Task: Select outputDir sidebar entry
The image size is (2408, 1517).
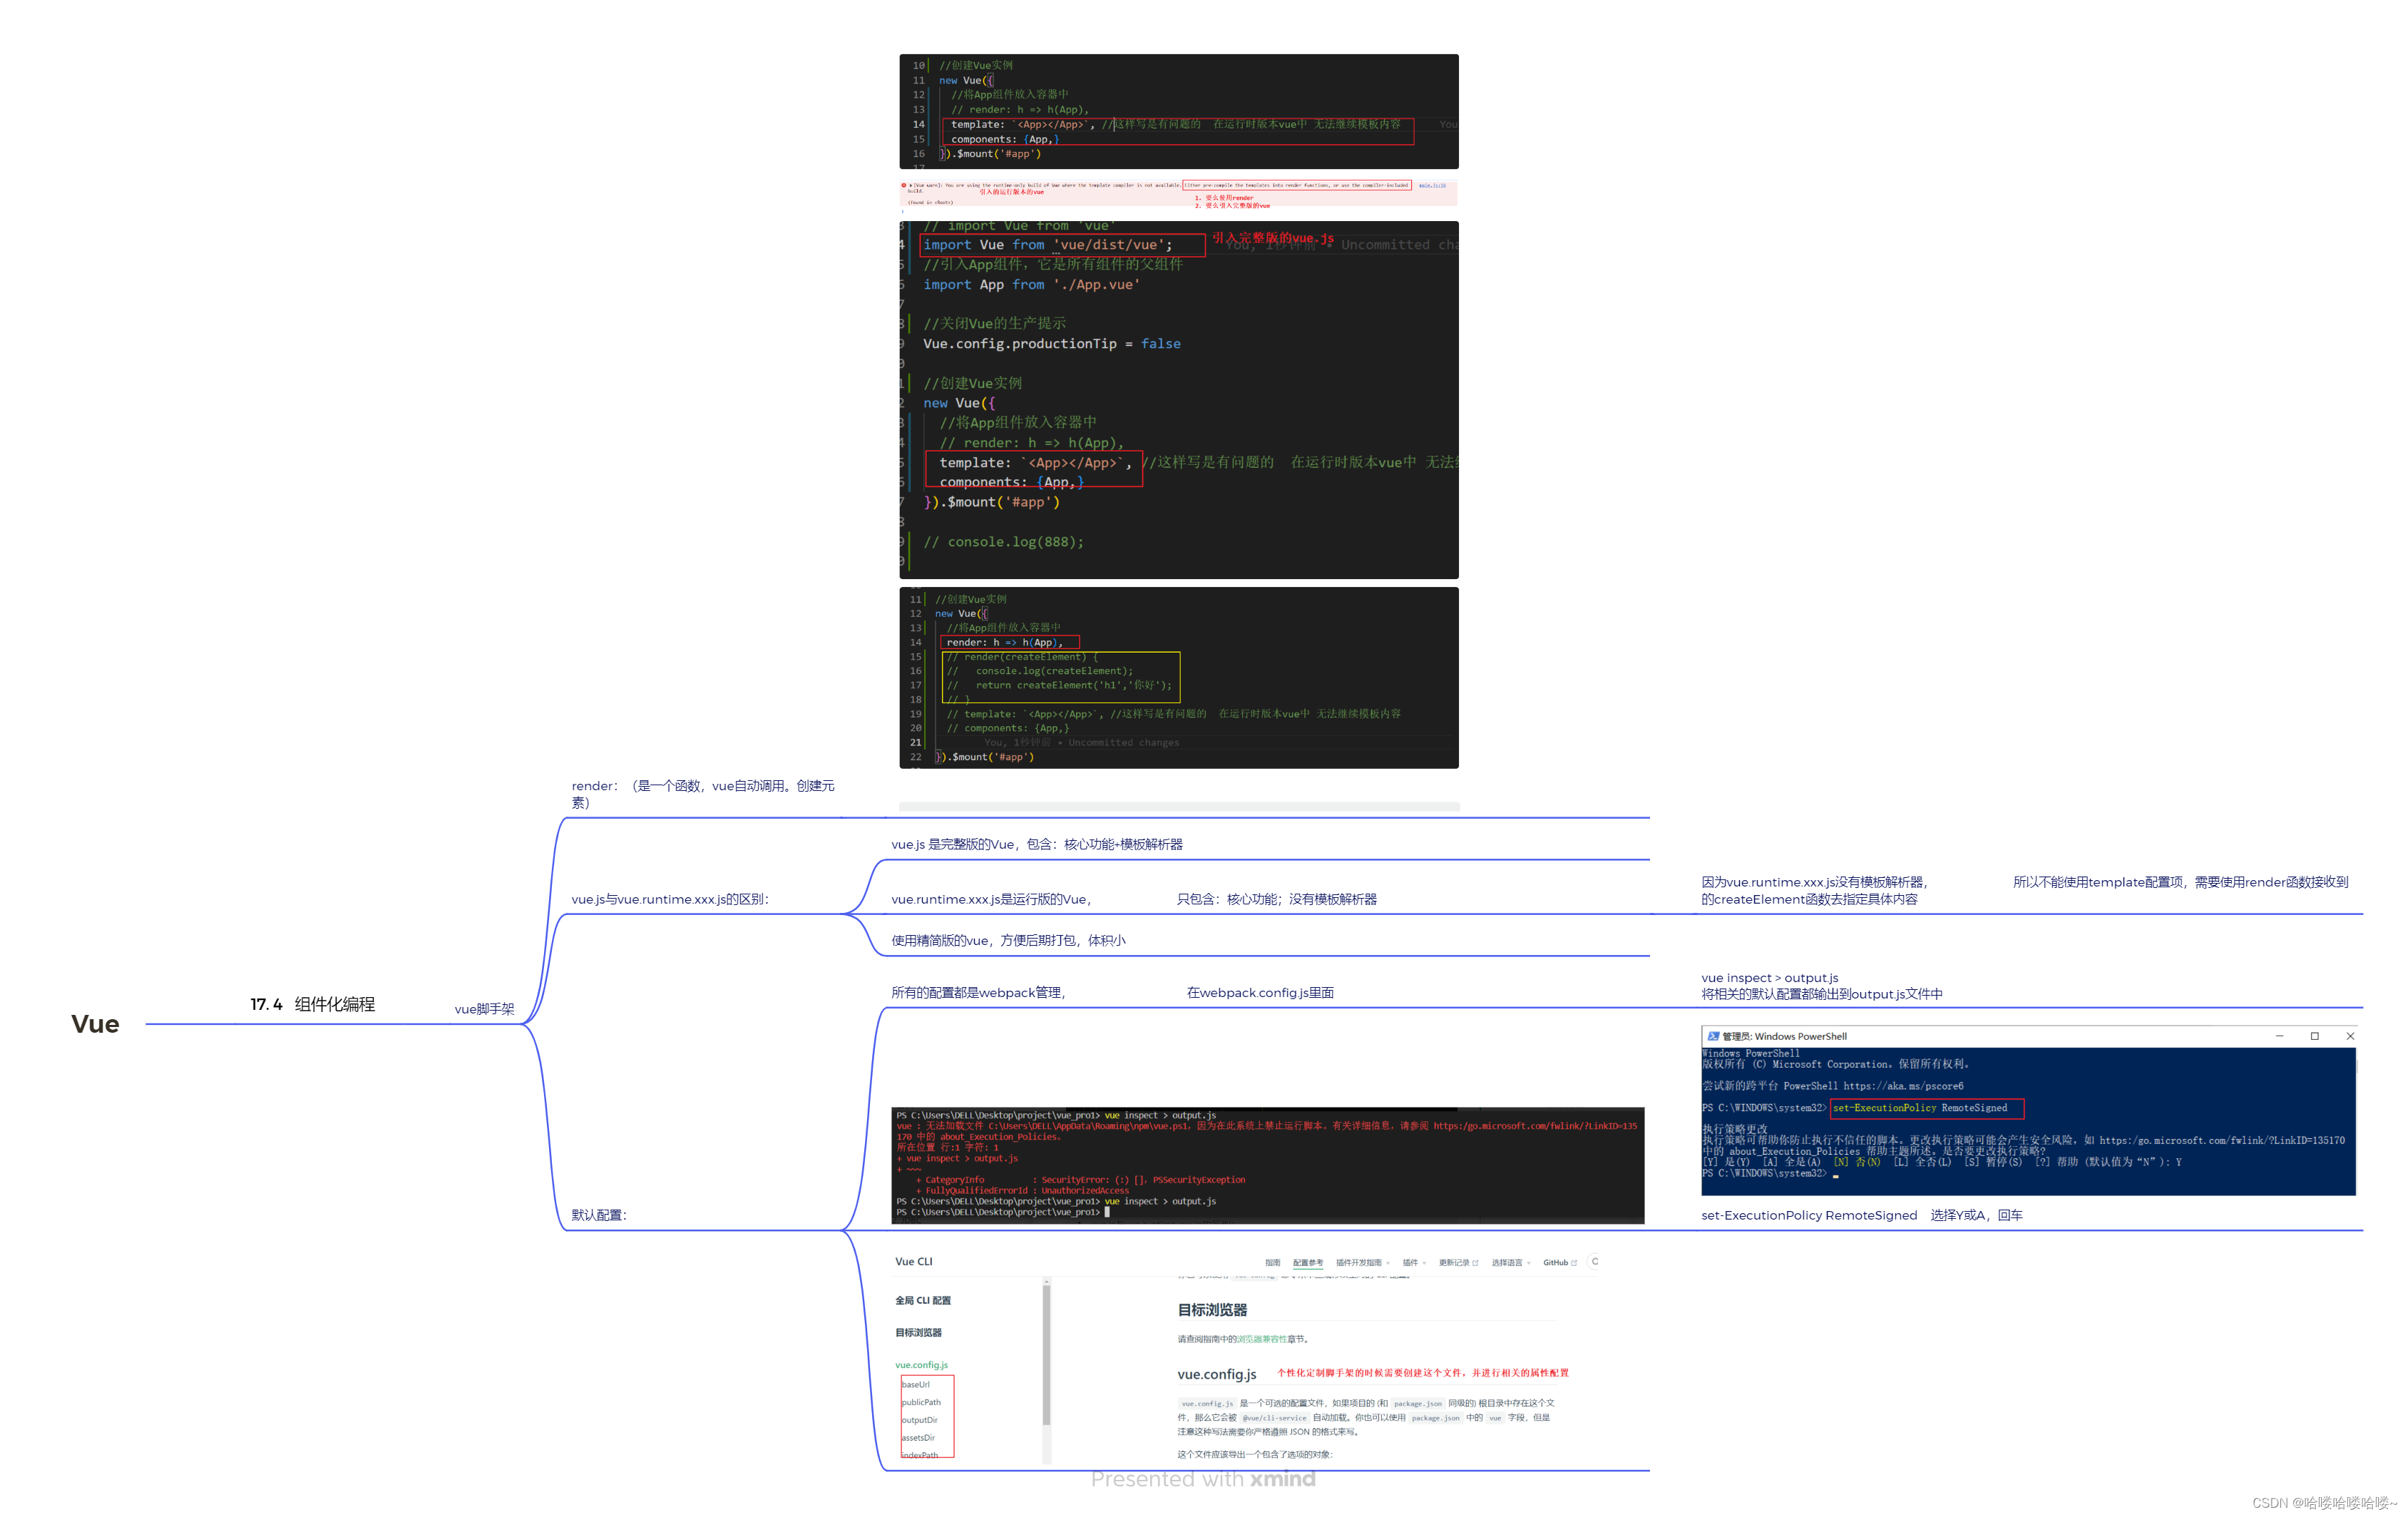Action: point(920,1420)
